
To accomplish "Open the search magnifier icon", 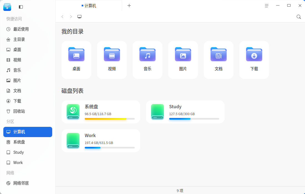I will point(299,17).
